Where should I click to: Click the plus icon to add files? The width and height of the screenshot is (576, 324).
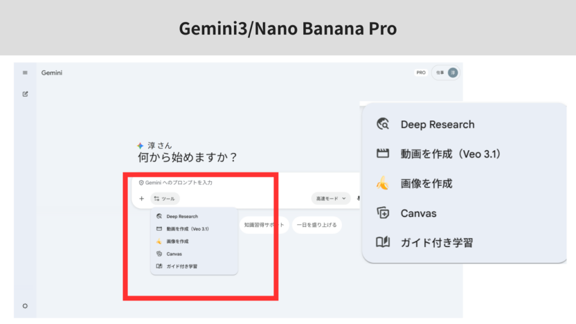click(141, 199)
